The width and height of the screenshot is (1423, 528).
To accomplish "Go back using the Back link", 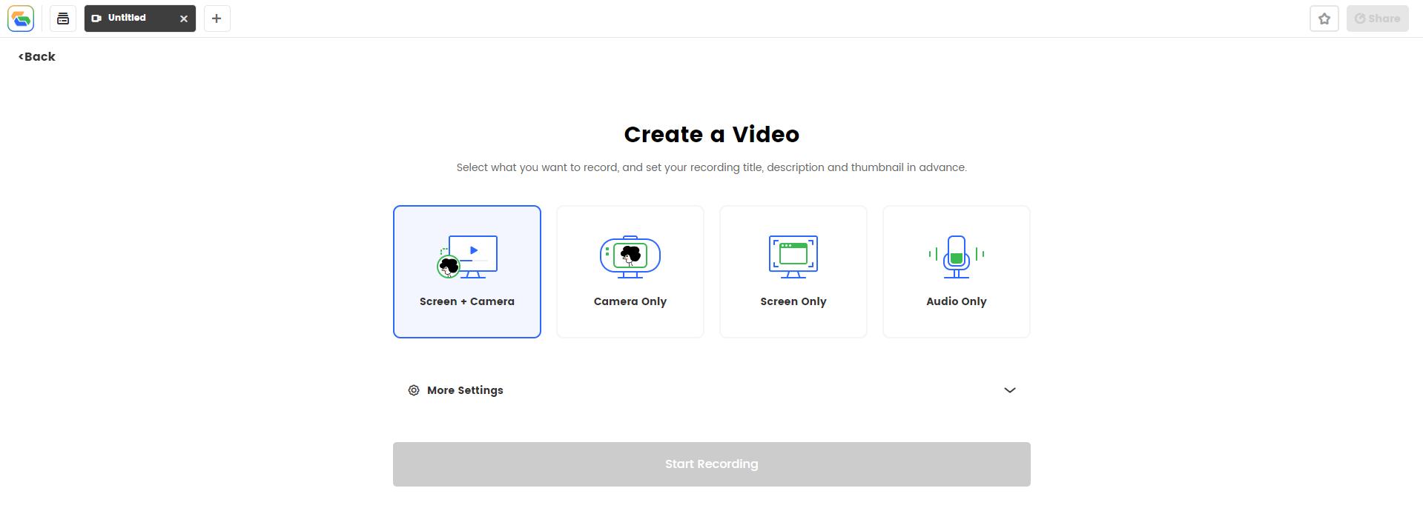I will (37, 57).
